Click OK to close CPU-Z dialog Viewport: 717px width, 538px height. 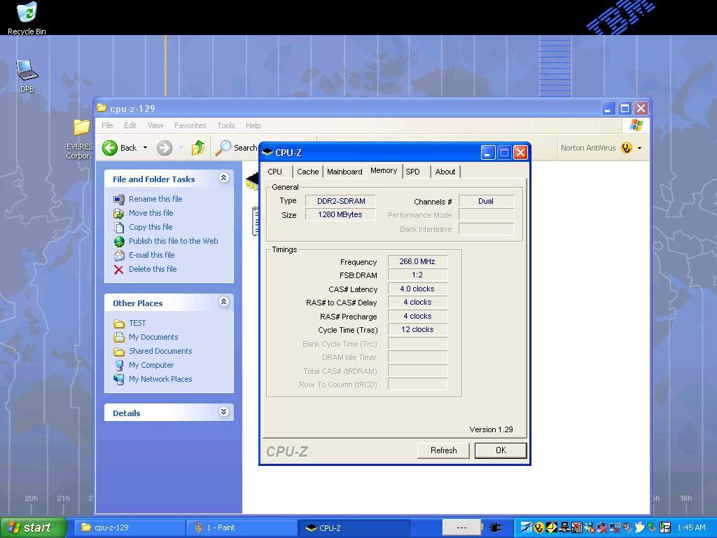click(x=500, y=450)
